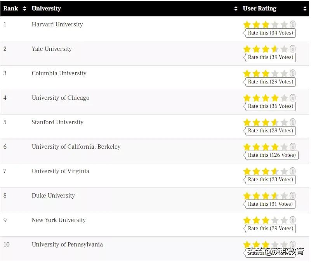
Task: Click the University column header text
Action: tap(46, 9)
